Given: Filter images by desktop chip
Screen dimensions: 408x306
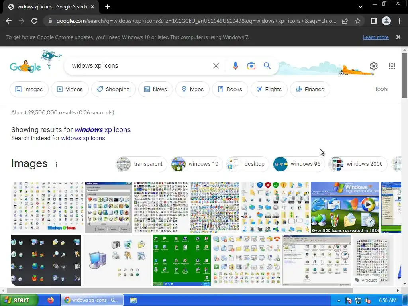Looking at the screenshot, I should (247, 164).
